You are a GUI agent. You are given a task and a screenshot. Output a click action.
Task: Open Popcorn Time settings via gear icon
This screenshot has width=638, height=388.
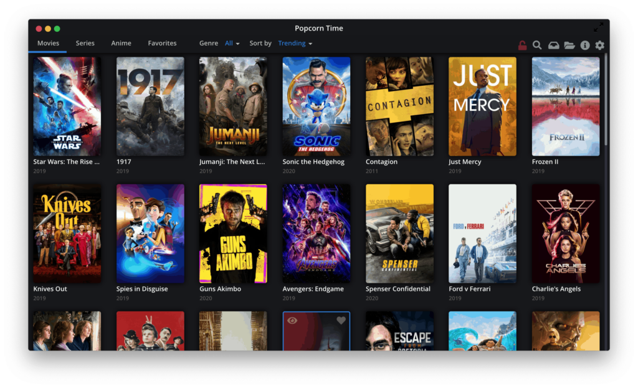[x=599, y=45]
